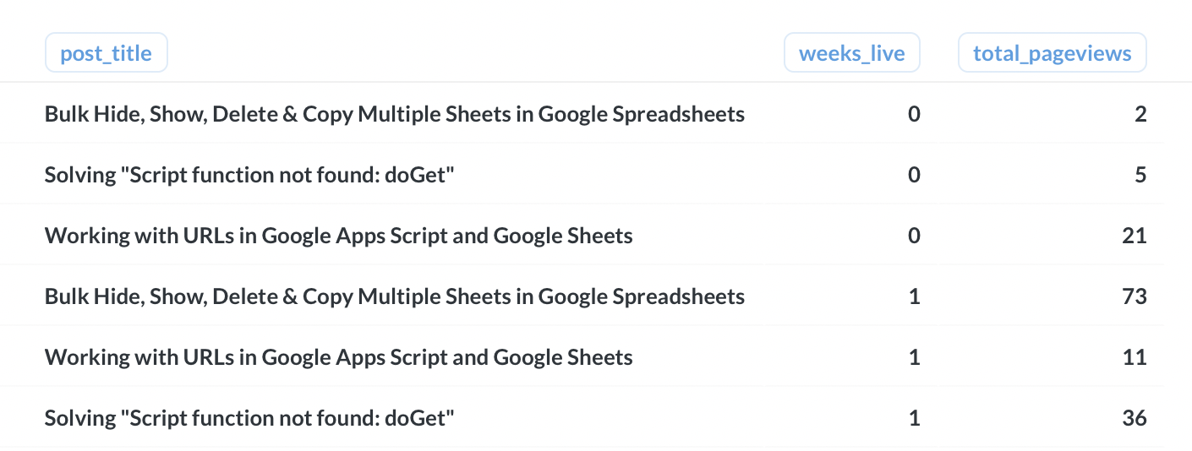Click the Bulk Hide post title with 2 pageviews

pyautogui.click(x=394, y=114)
